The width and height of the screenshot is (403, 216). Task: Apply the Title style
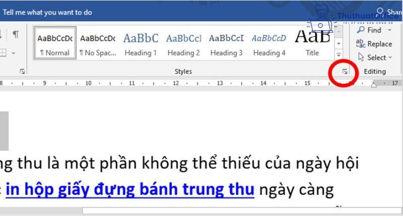312,43
